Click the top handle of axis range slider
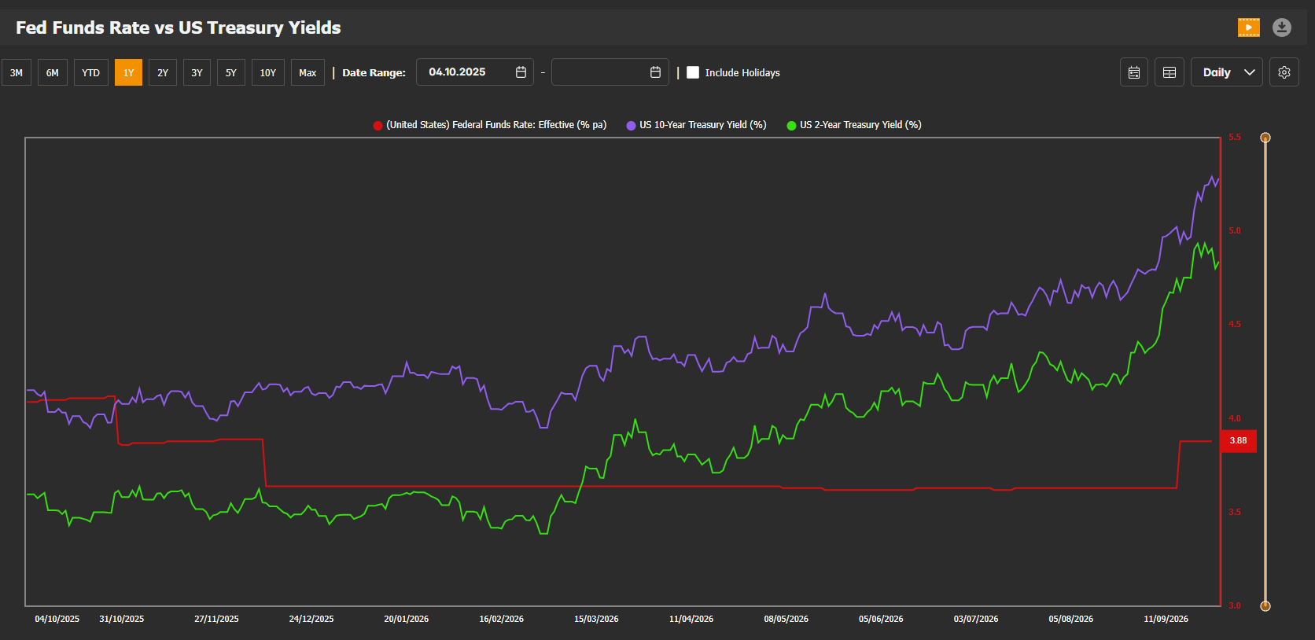Viewport: 1315px width, 640px height. [x=1265, y=138]
